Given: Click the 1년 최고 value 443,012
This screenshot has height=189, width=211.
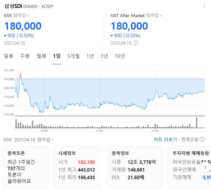Looking at the screenshot, I should [x=86, y=170].
